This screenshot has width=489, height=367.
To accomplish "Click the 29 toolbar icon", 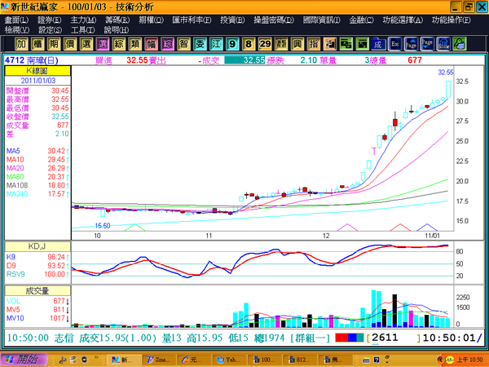I will (x=265, y=44).
